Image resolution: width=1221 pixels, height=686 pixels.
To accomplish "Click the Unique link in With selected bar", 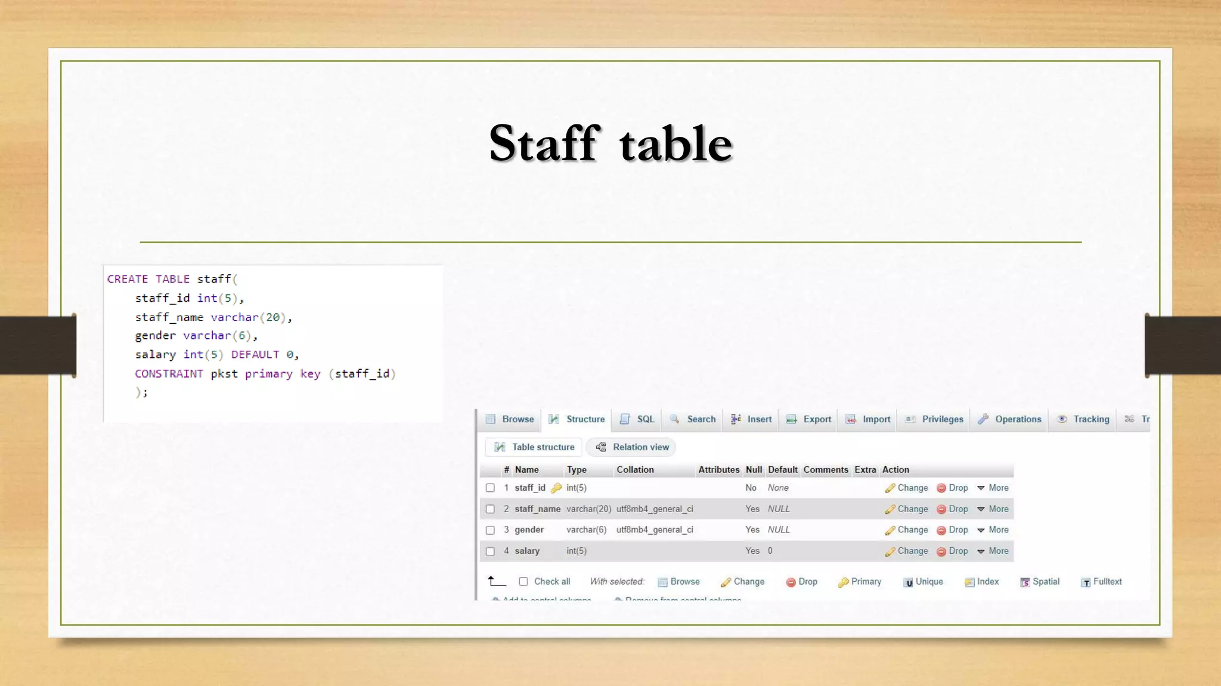I will click(929, 582).
